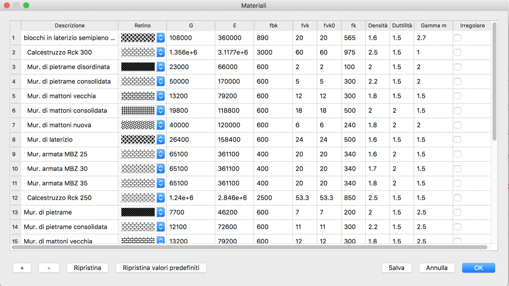Viewport: 509px width, 286px height.
Task: Click the Irregolare column header
Action: coord(472,26)
